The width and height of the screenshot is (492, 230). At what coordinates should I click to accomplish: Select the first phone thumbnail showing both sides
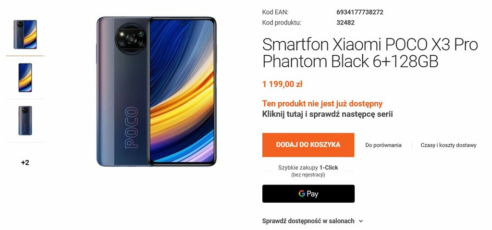pyautogui.click(x=25, y=35)
